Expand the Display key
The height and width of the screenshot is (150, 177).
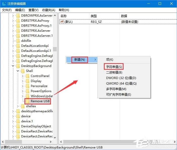tap(22, 81)
